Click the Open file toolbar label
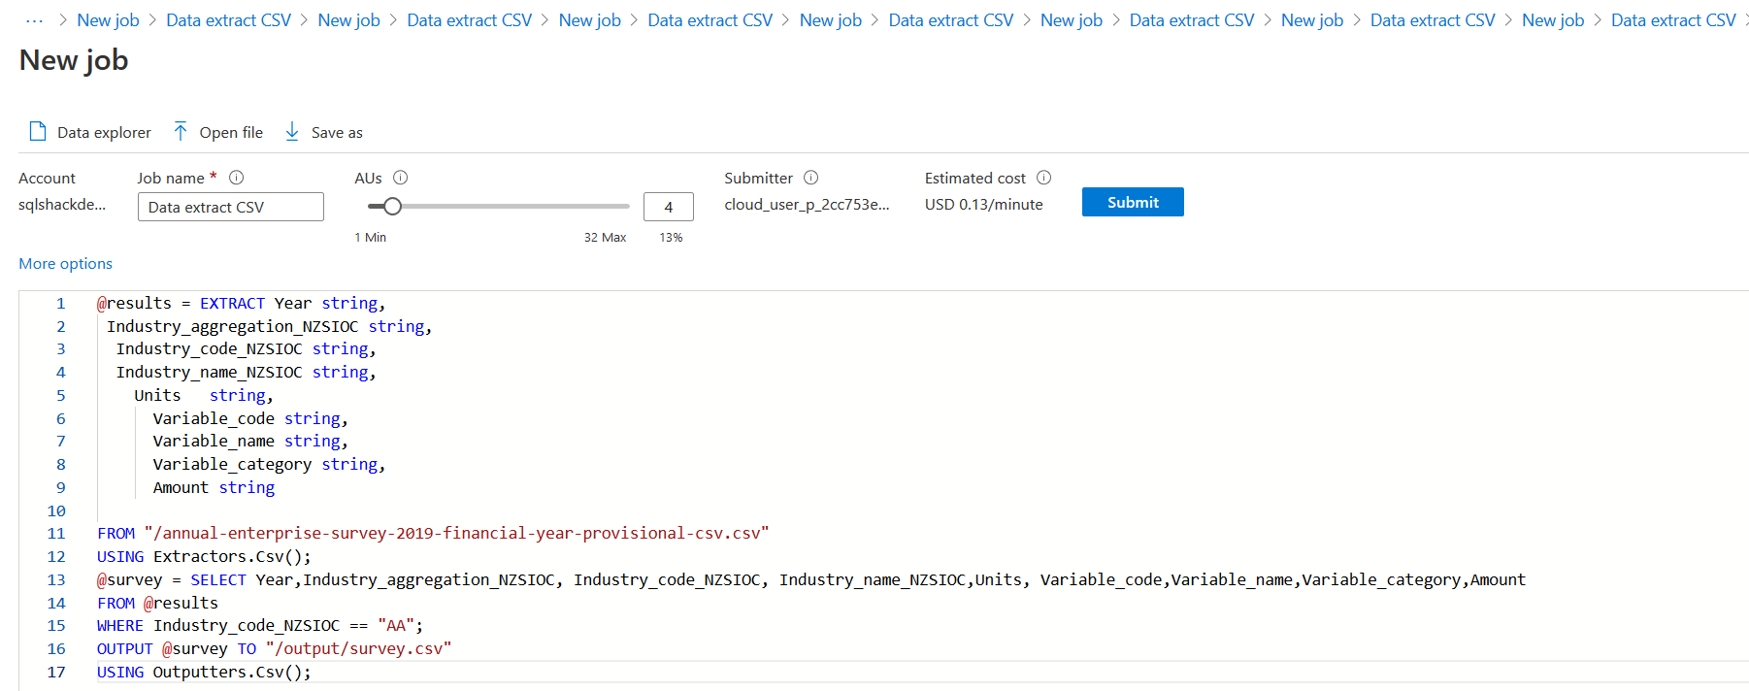Image resolution: width=1749 pixels, height=691 pixels. [231, 133]
